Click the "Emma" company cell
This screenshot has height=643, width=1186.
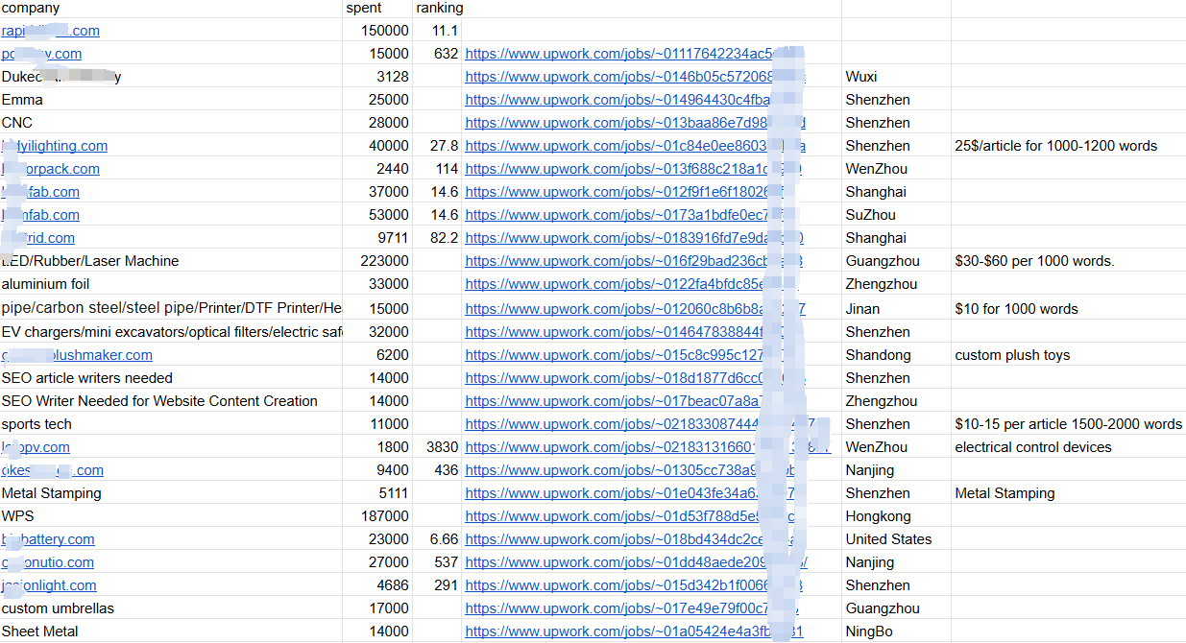[x=171, y=100]
